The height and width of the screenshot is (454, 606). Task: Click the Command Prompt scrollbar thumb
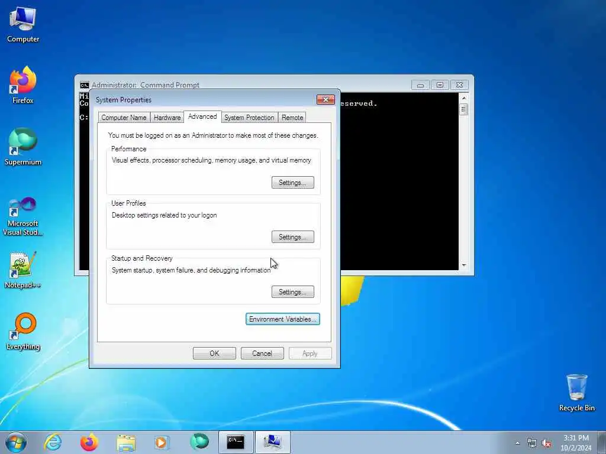click(464, 109)
